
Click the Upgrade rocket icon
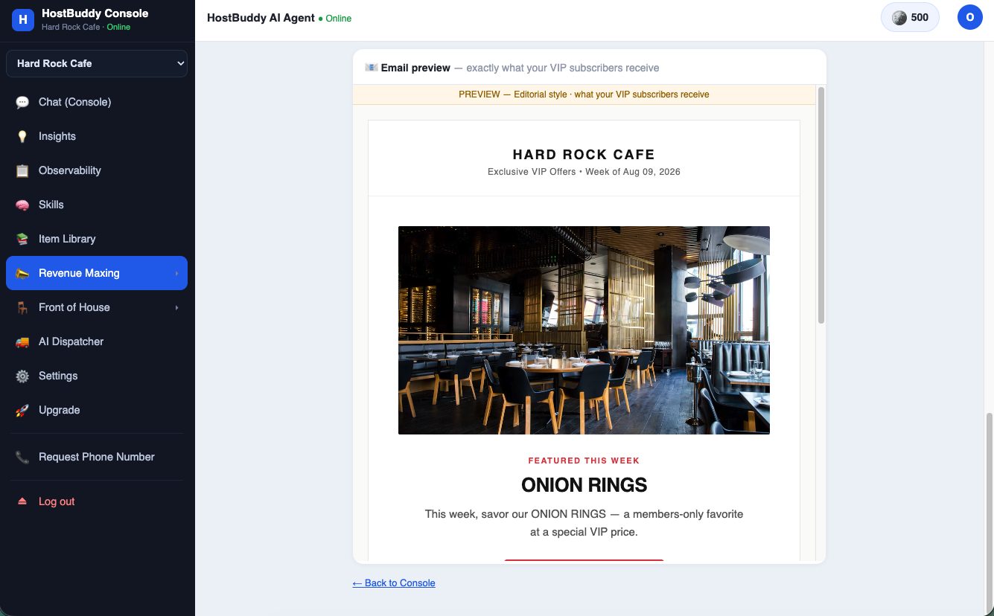[22, 411]
